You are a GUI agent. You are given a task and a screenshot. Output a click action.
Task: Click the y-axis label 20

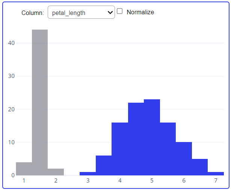11,109
